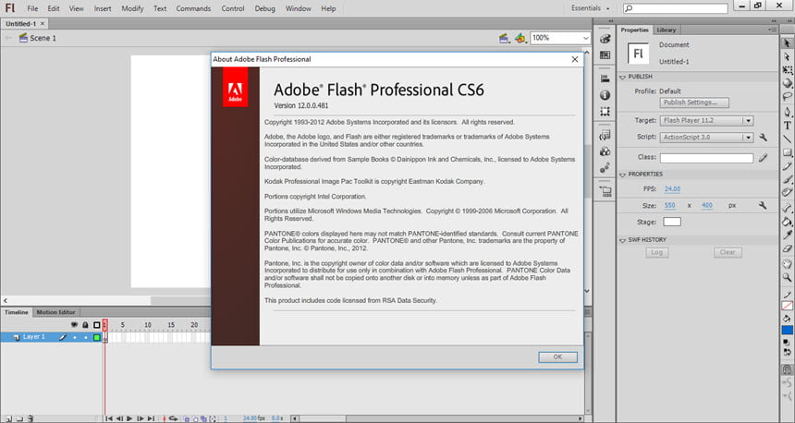The image size is (795, 423).
Task: Open the collapsed Align panel icon
Action: pyautogui.click(x=605, y=79)
